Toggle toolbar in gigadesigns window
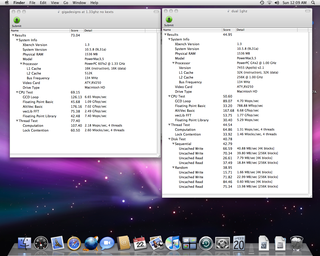The width and height of the screenshot is (320, 256). (156, 12)
